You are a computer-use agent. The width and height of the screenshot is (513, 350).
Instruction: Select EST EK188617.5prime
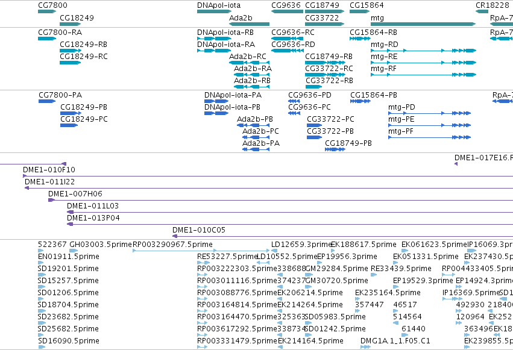[x=364, y=245]
